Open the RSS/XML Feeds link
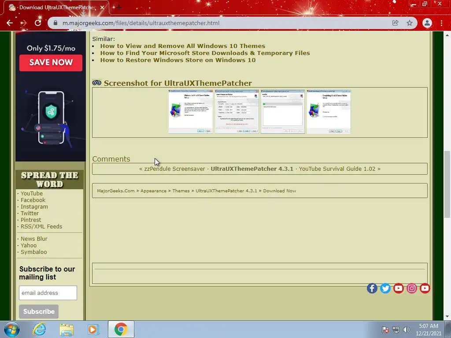The width and height of the screenshot is (451, 338). pyautogui.click(x=41, y=227)
